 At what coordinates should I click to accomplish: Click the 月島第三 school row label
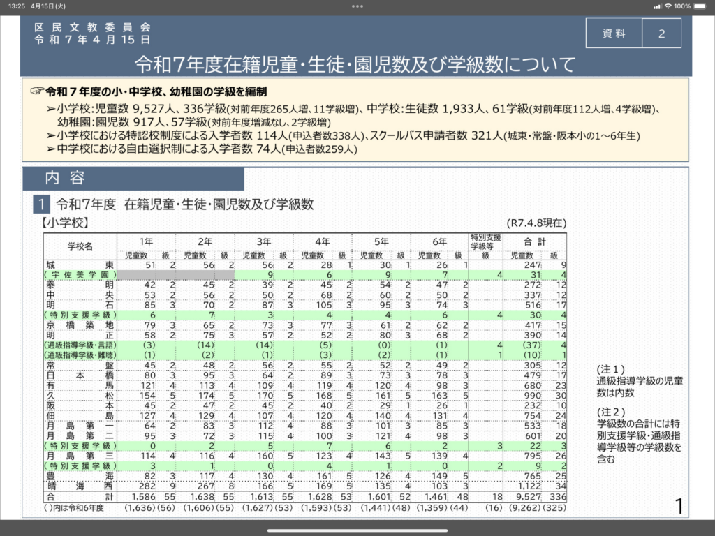(x=80, y=456)
